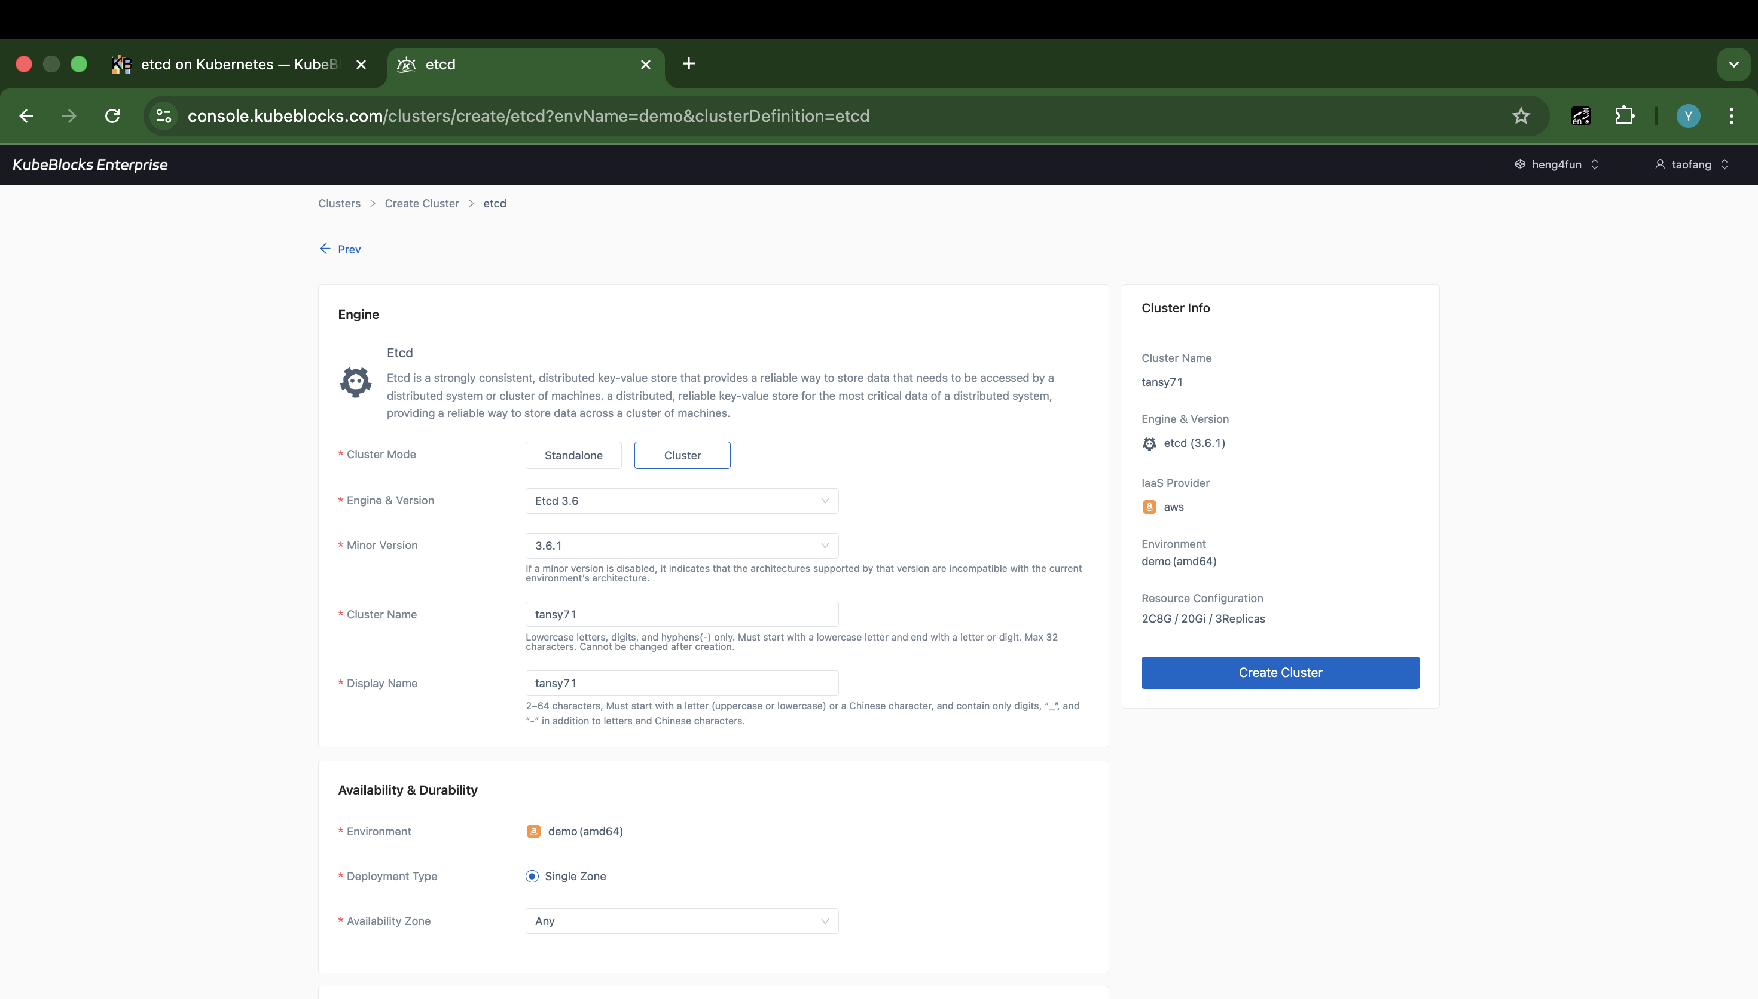Open the Minor Version 3.6.1 dropdown
Screen dimensions: 1758x999
[x=682, y=546]
